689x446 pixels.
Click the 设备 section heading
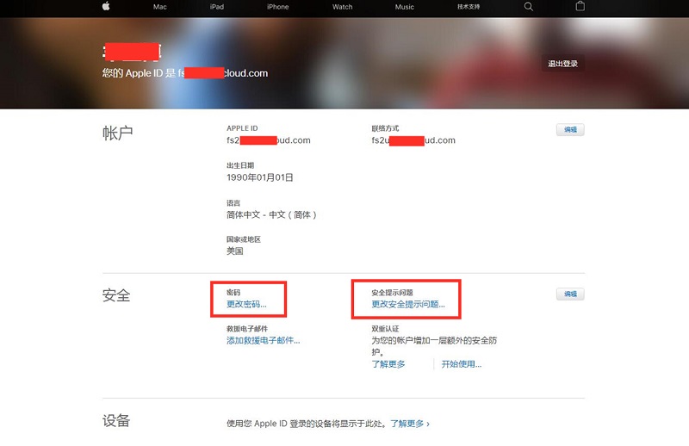(116, 420)
